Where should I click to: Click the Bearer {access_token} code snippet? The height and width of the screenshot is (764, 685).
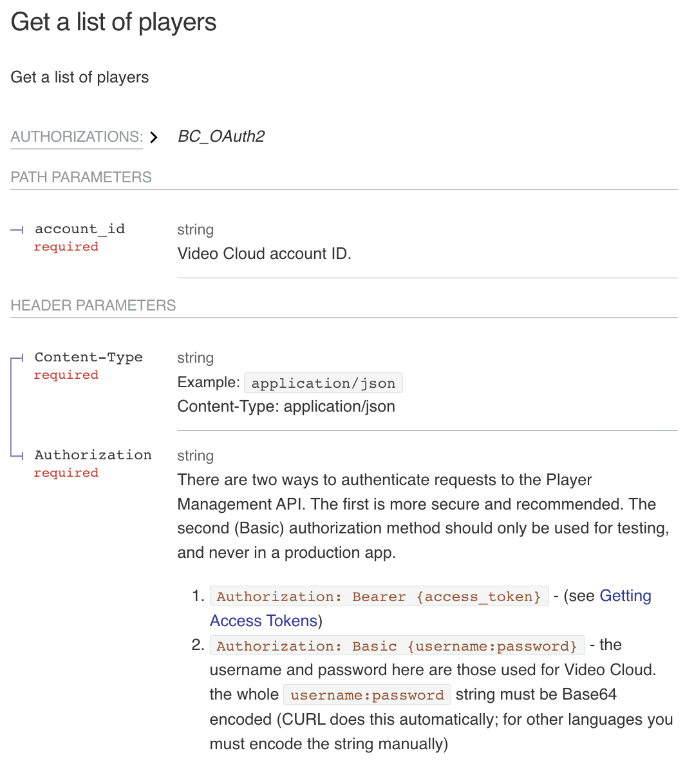[379, 597]
